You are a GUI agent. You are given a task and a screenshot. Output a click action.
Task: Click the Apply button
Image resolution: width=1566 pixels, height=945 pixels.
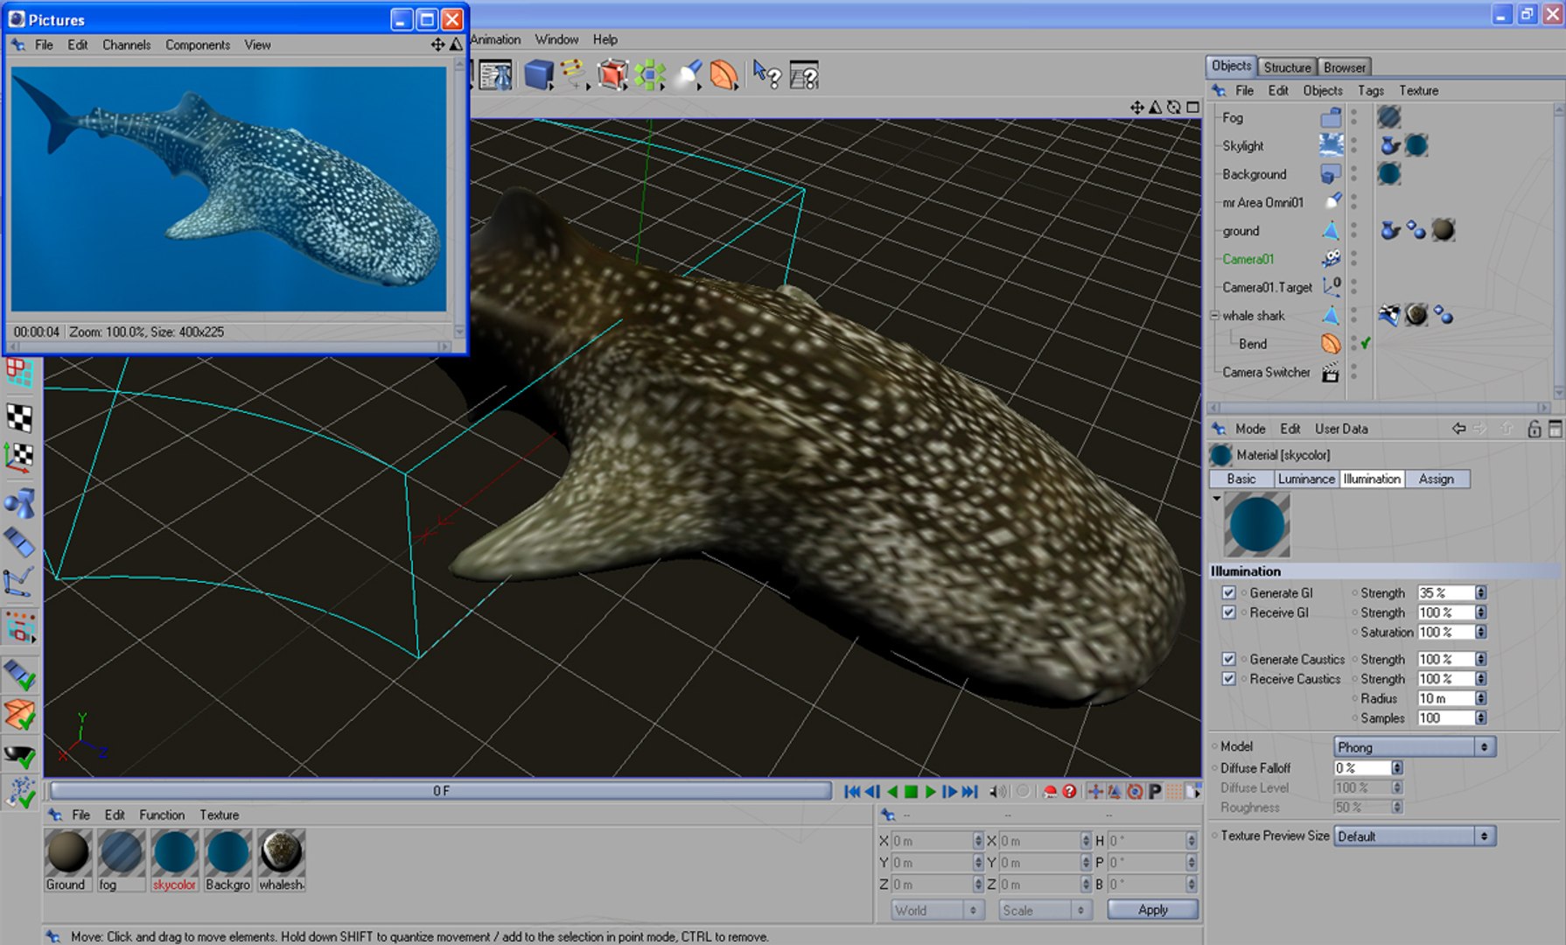pyautogui.click(x=1152, y=910)
